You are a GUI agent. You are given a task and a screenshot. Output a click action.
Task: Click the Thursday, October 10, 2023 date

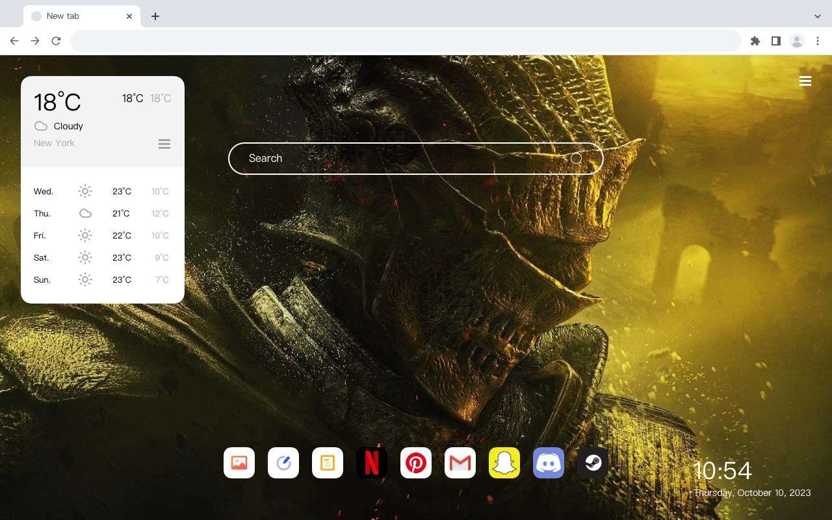(752, 493)
